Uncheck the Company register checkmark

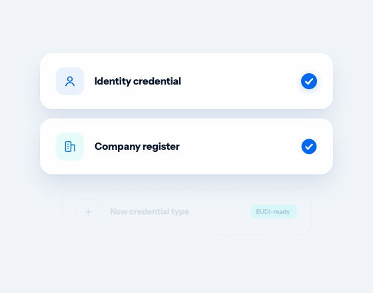pos(309,146)
